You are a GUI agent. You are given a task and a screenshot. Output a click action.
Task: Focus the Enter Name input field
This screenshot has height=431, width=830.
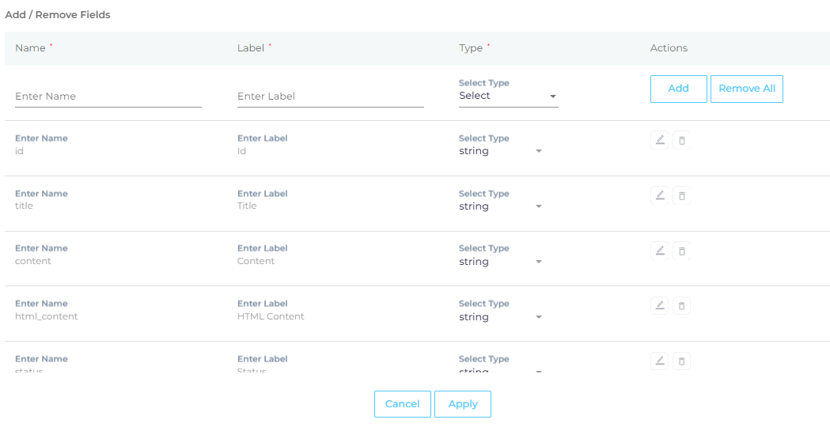point(108,96)
